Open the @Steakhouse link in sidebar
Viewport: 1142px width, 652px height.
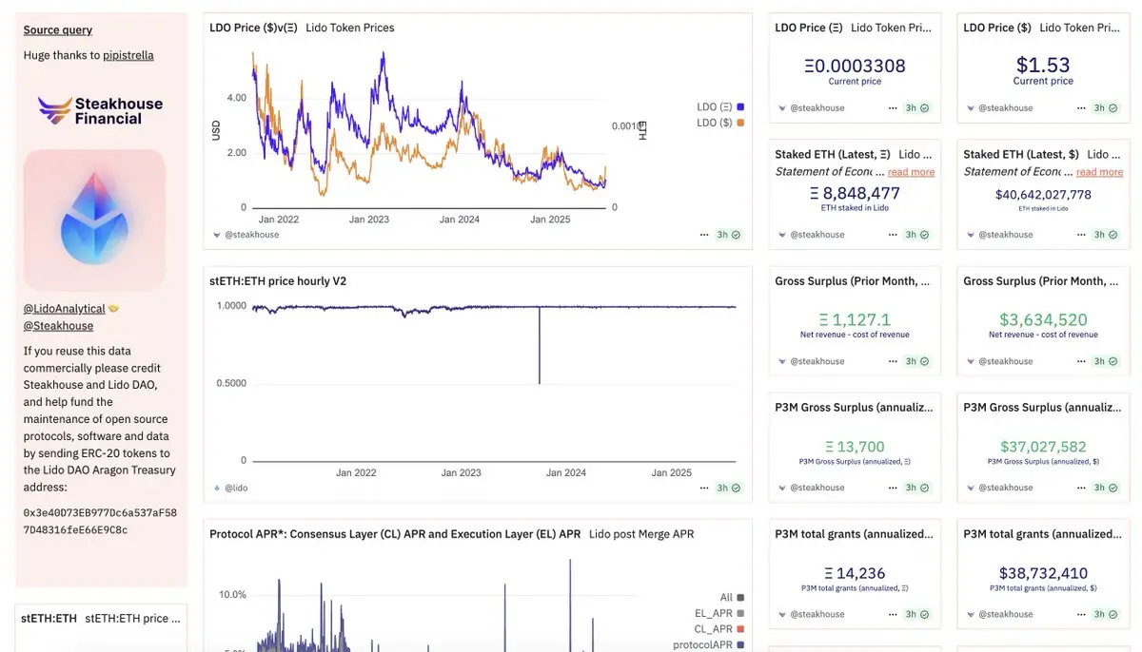[58, 326]
